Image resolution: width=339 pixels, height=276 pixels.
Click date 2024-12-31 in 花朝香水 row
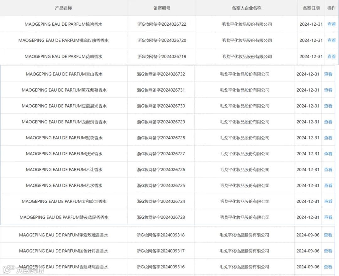(311, 56)
